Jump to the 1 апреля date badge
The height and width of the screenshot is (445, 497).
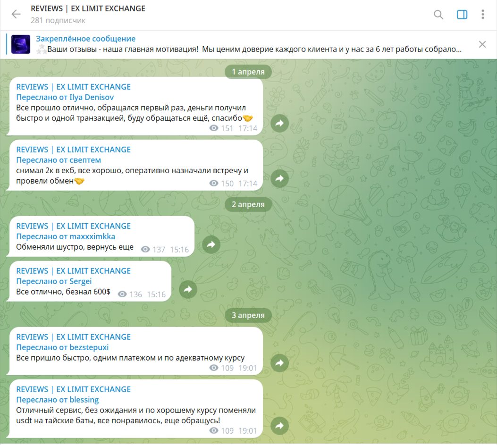pos(248,72)
